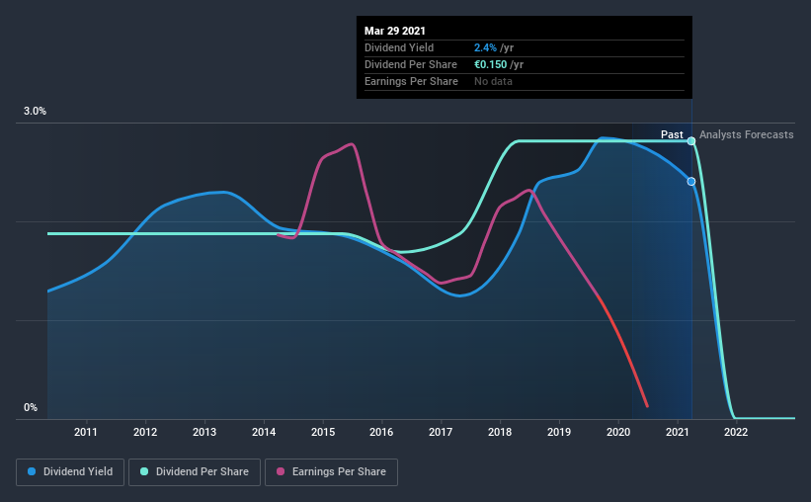Click the blue Dividend Yield legend dot
This screenshot has height=502, width=811.
32,471
